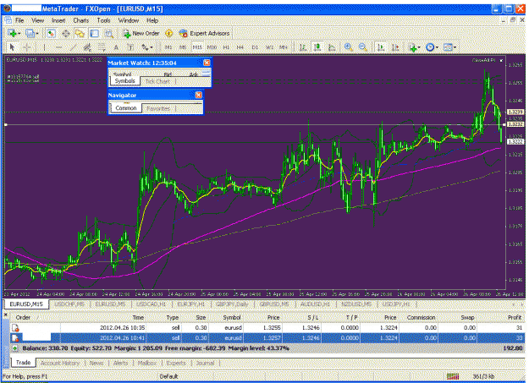The image size is (529, 383).
Task: Toggle the Terminal panel icon
Action: click(x=95, y=33)
